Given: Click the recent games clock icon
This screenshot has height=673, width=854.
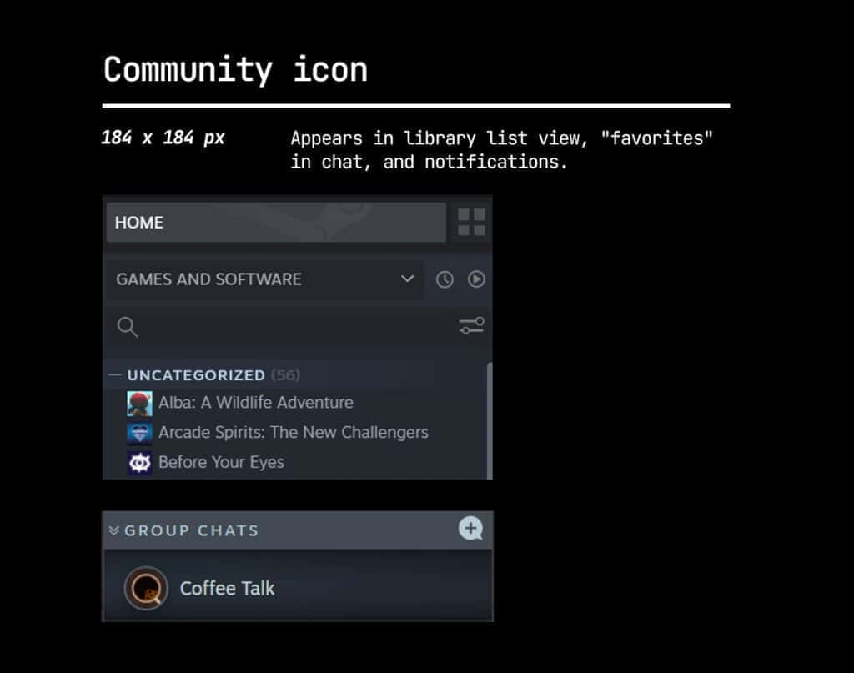Looking at the screenshot, I should 444,279.
